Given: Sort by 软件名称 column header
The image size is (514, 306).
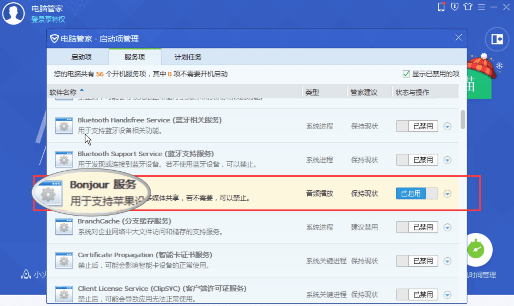Looking at the screenshot, I should click(63, 92).
